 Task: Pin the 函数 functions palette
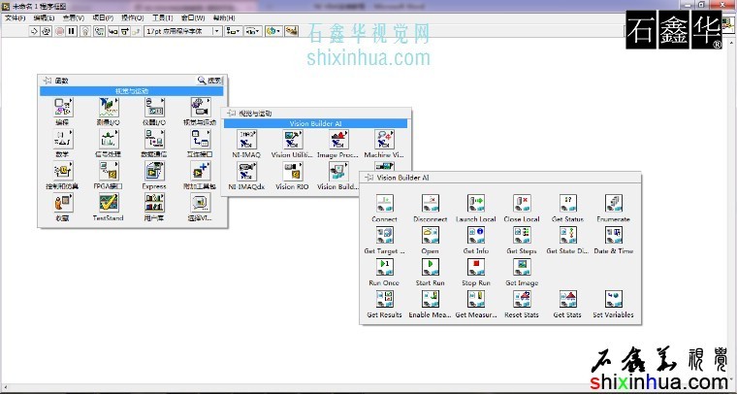(x=47, y=81)
